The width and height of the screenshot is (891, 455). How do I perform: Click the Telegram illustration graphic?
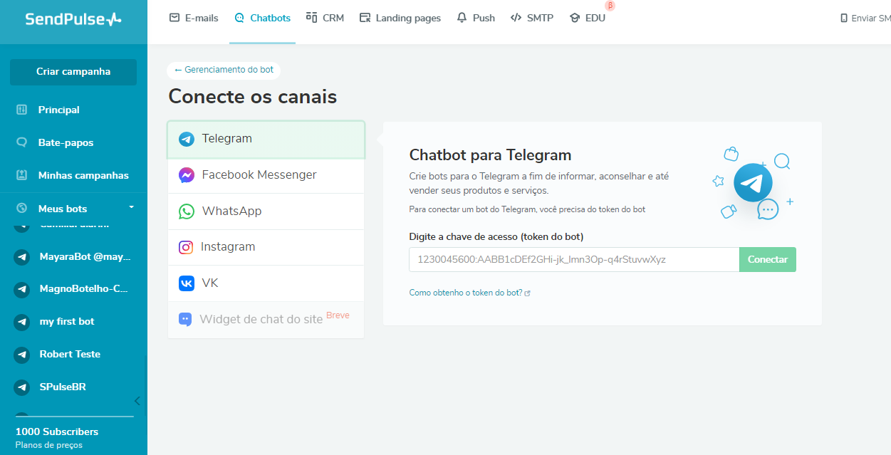click(x=753, y=183)
